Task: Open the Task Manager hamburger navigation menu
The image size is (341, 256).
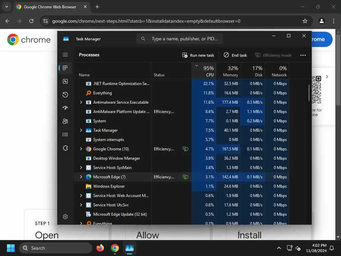Action: 65,55
